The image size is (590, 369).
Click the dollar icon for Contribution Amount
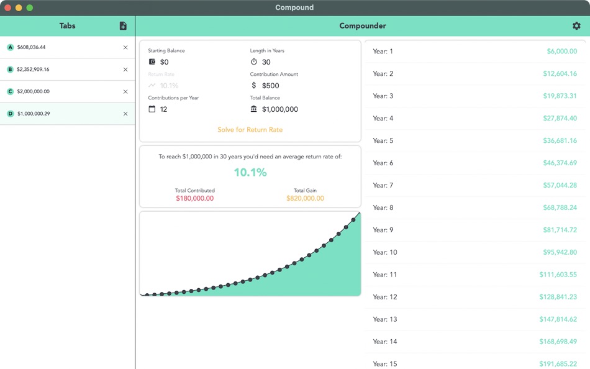(x=254, y=85)
